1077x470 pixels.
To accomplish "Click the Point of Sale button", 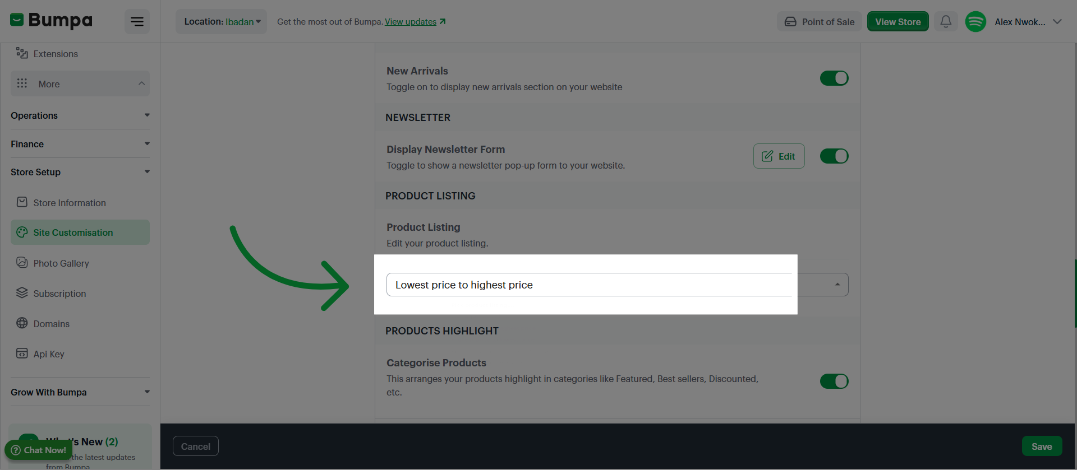I will click(820, 22).
